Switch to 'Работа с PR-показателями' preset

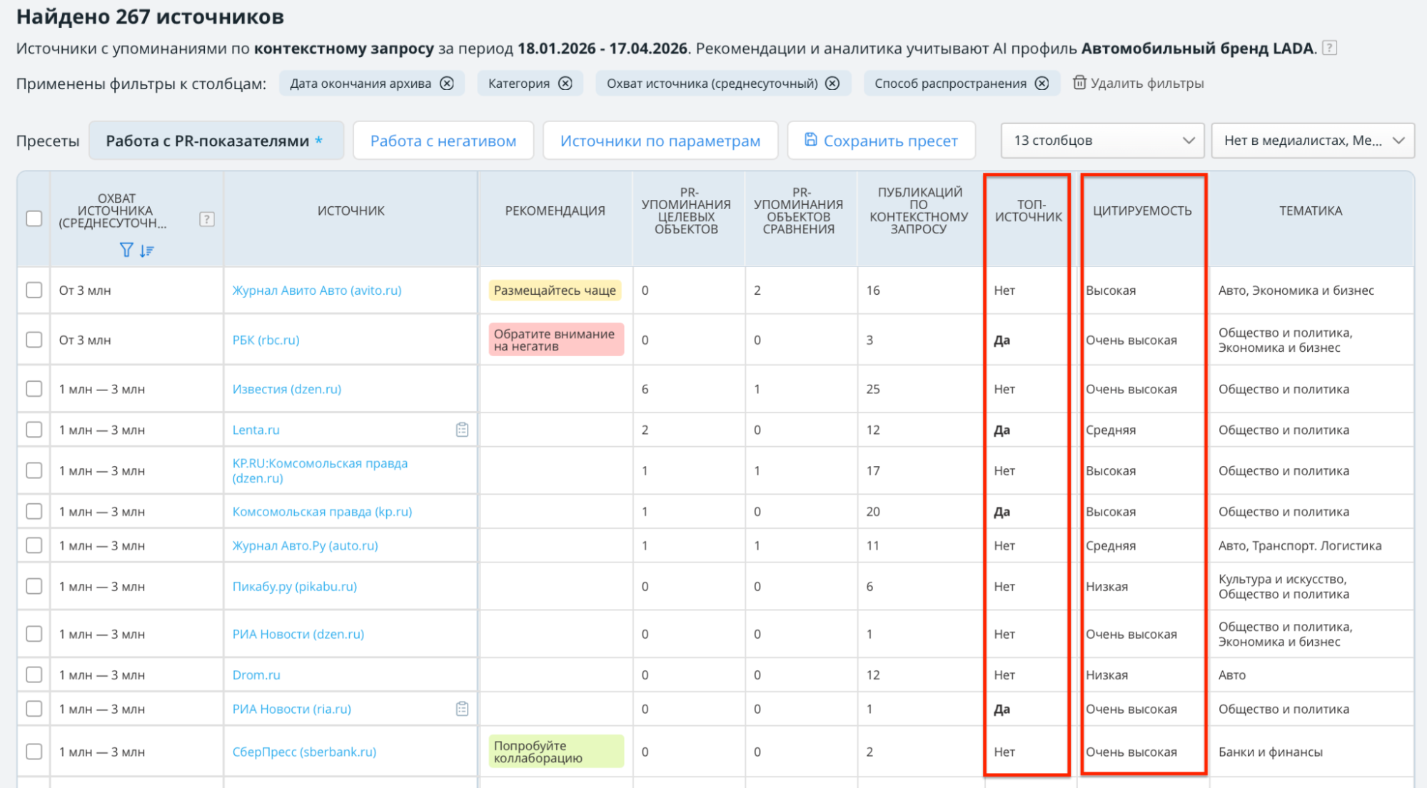pyautogui.click(x=216, y=141)
